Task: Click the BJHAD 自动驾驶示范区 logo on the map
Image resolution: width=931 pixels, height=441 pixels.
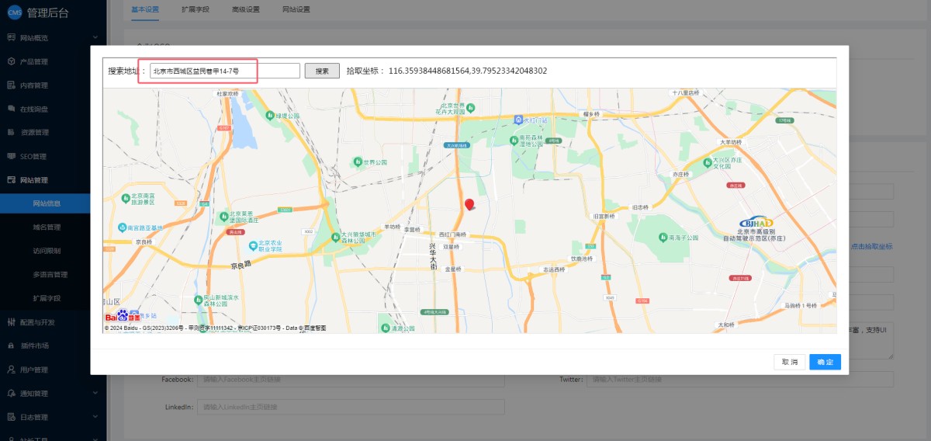Action: 756,222
